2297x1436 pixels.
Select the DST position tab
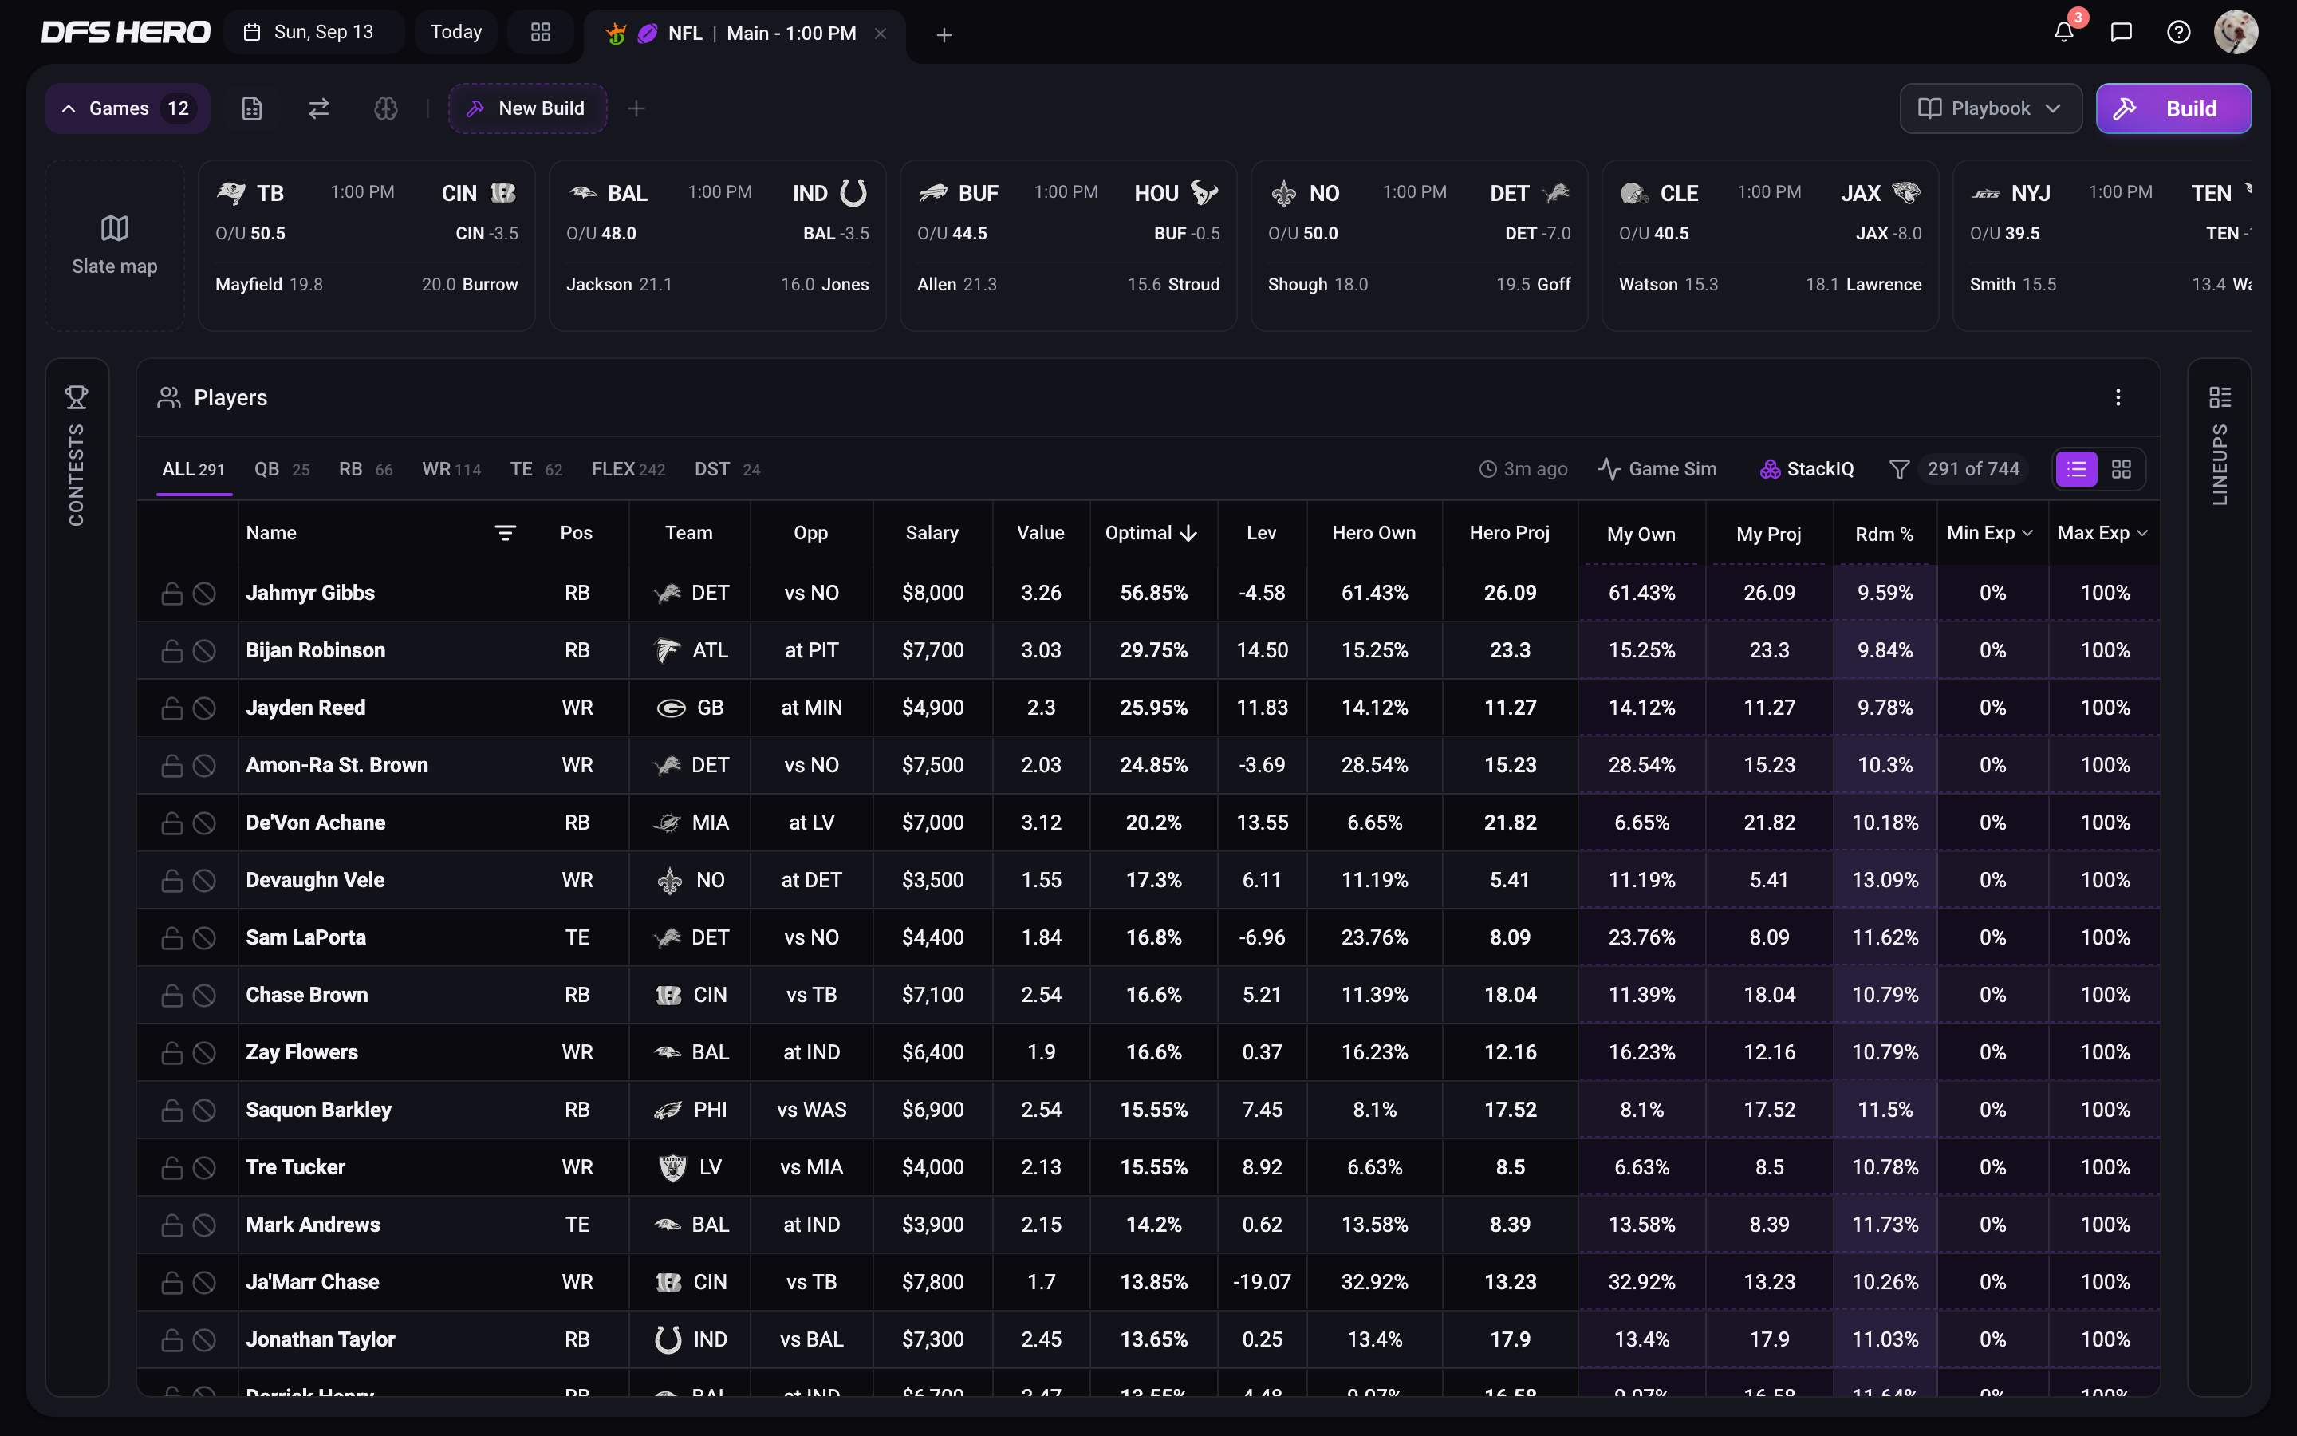click(x=727, y=469)
